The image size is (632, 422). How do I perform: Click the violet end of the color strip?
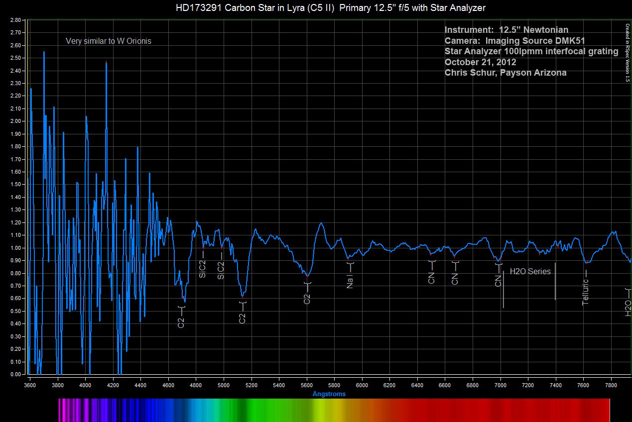(x=64, y=410)
